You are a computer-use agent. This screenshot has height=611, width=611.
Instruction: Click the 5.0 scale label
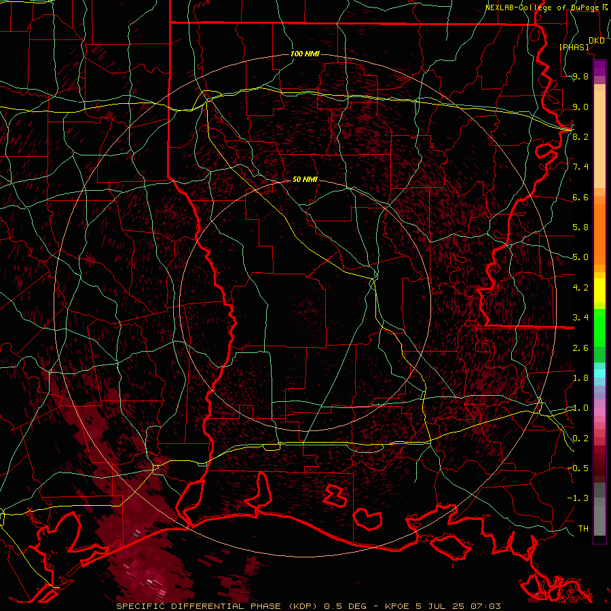click(580, 257)
